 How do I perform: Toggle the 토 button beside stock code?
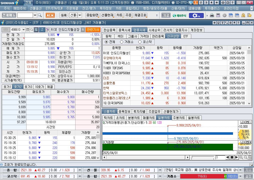(x=36, y=30)
